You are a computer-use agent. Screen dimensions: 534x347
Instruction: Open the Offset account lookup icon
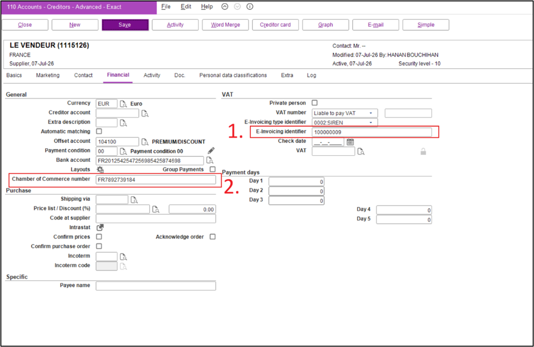tap(145, 142)
